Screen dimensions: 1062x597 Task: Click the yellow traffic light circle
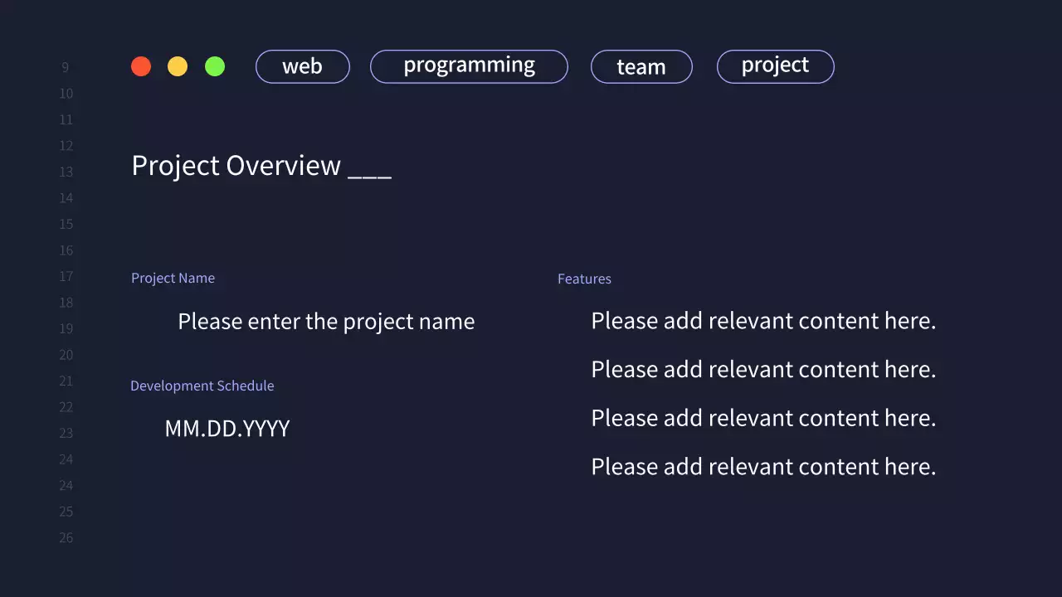pos(178,66)
